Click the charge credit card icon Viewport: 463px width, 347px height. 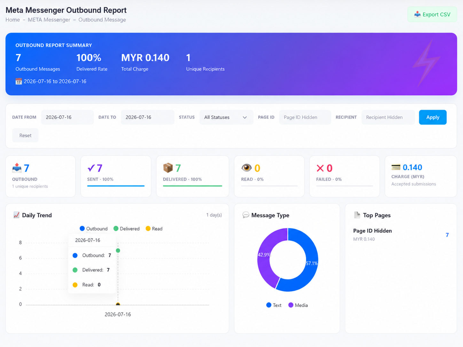(x=396, y=167)
